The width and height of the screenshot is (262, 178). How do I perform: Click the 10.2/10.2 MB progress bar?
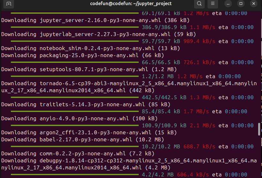coord(75,146)
